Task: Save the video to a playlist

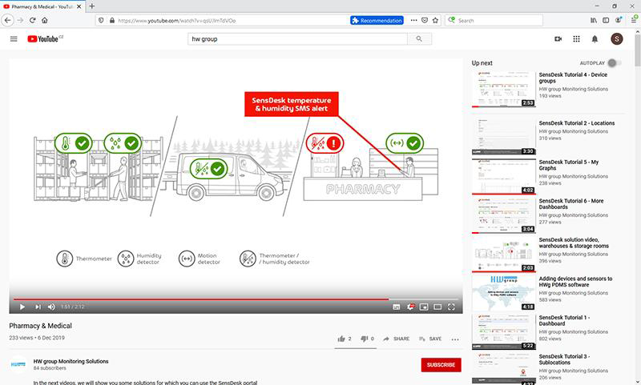Action: click(430, 339)
